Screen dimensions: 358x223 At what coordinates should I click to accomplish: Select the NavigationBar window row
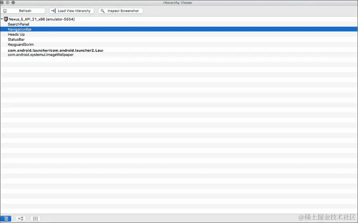[x=179, y=29]
